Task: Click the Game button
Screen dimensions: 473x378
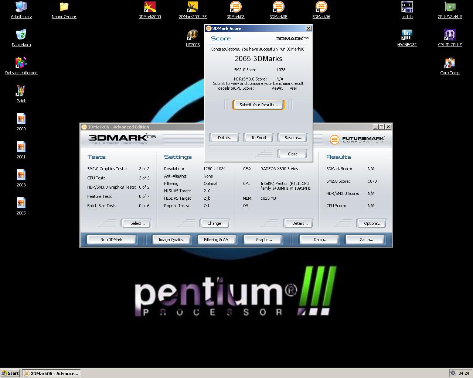Action: [366, 240]
